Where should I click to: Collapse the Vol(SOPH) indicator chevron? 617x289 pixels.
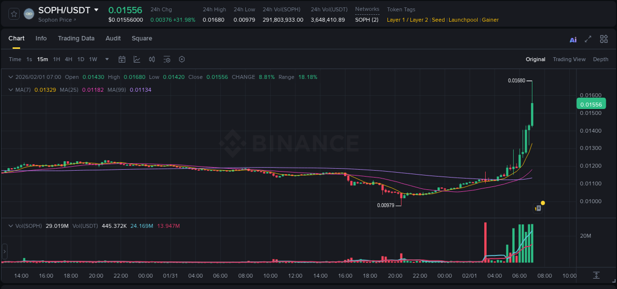coord(10,226)
